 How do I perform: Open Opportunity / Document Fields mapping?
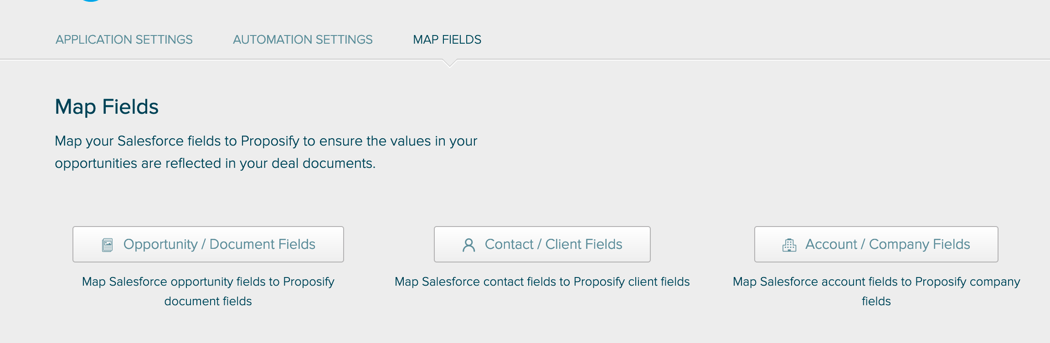point(208,244)
